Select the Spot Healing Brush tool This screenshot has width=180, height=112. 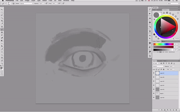[x=2, y=27]
